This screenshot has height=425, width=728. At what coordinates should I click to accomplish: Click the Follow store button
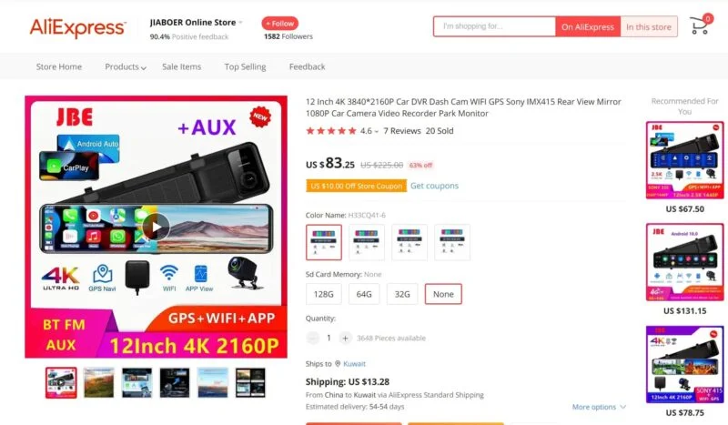pyautogui.click(x=279, y=23)
